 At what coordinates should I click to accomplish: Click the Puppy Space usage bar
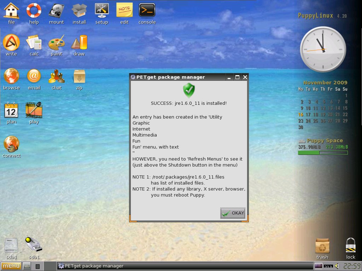(323, 152)
